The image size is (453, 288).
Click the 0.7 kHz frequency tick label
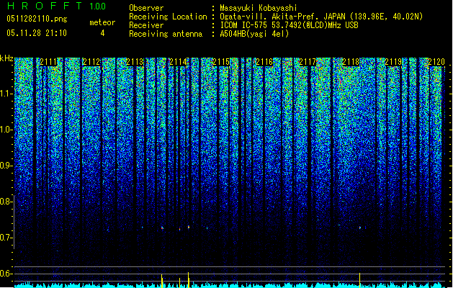point(6,238)
